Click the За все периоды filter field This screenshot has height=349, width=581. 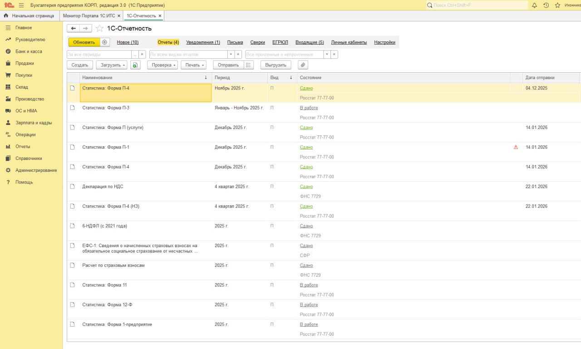coord(98,55)
